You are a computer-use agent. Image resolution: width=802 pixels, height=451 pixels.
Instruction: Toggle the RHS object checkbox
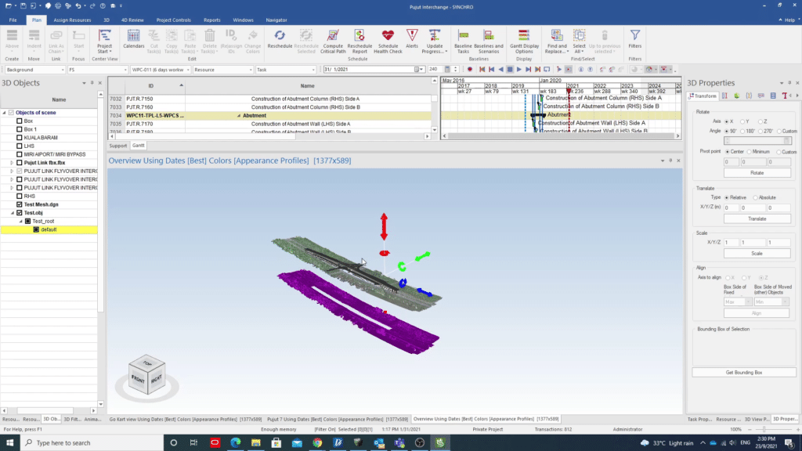[20, 197]
